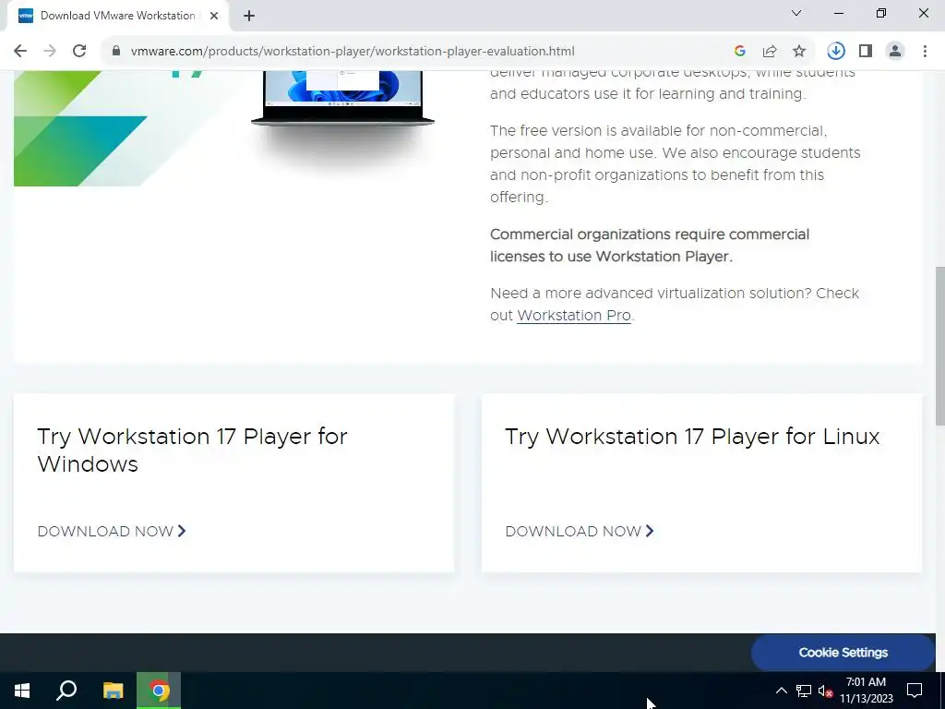Restore down the Chrome window
945x709 pixels.
pyautogui.click(x=881, y=13)
